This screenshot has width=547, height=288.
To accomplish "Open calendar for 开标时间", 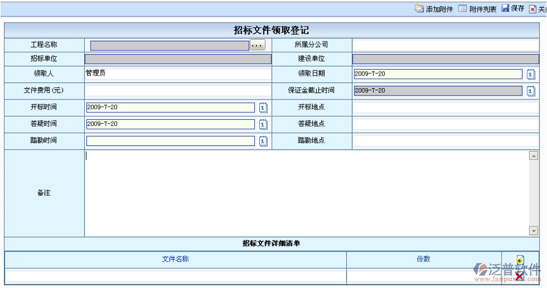I will tap(263, 107).
